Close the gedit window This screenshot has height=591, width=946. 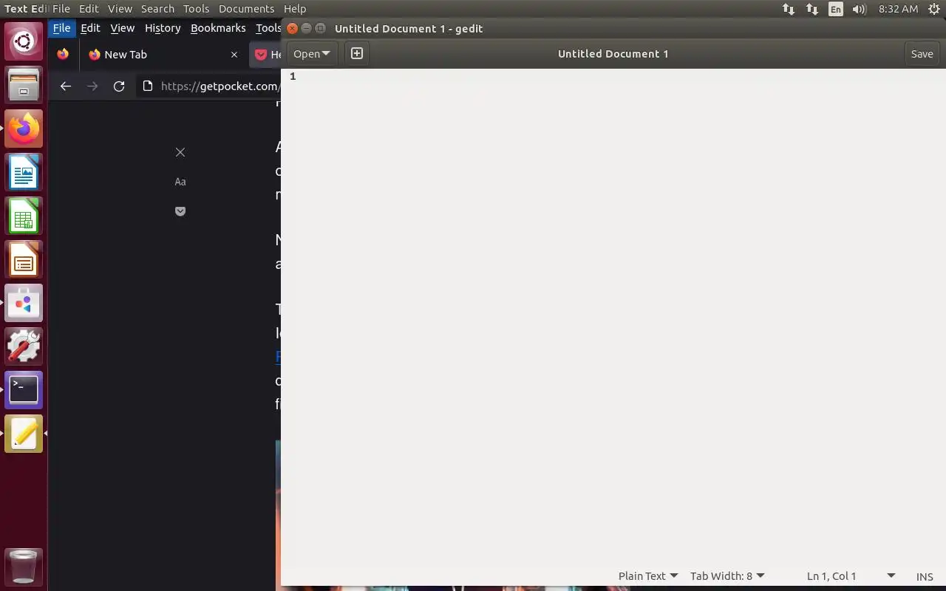(x=292, y=28)
